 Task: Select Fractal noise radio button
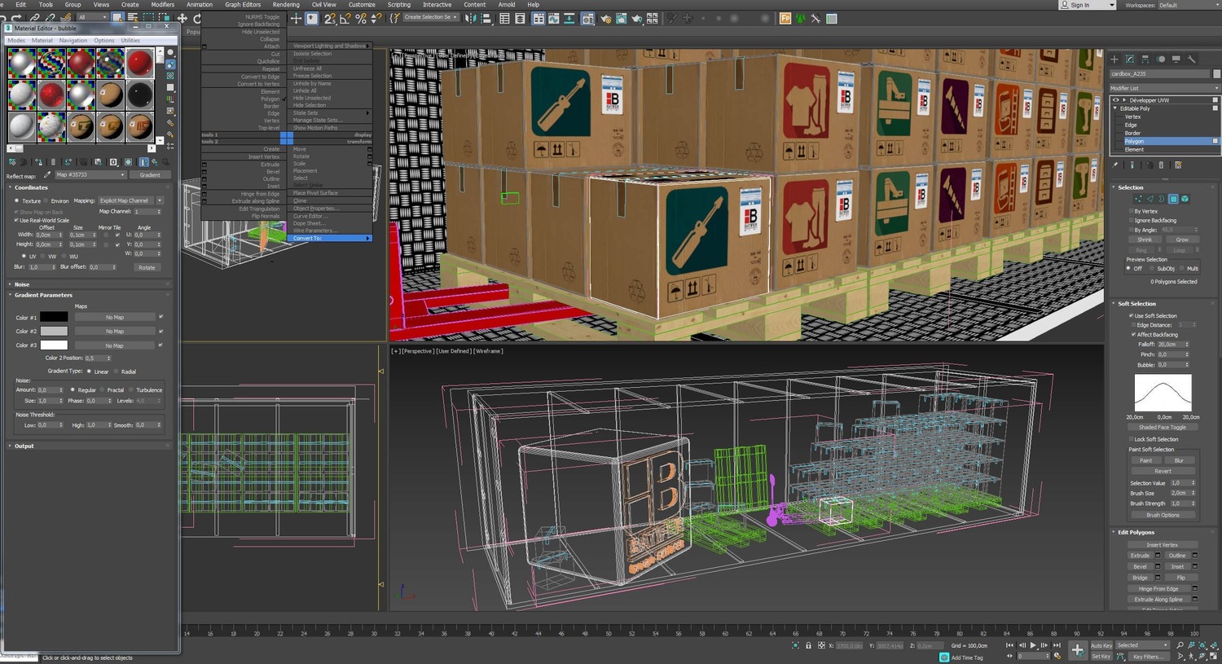point(102,389)
